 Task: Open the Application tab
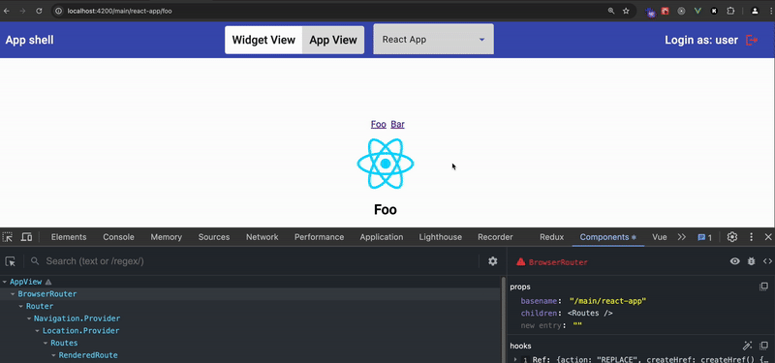tap(382, 237)
